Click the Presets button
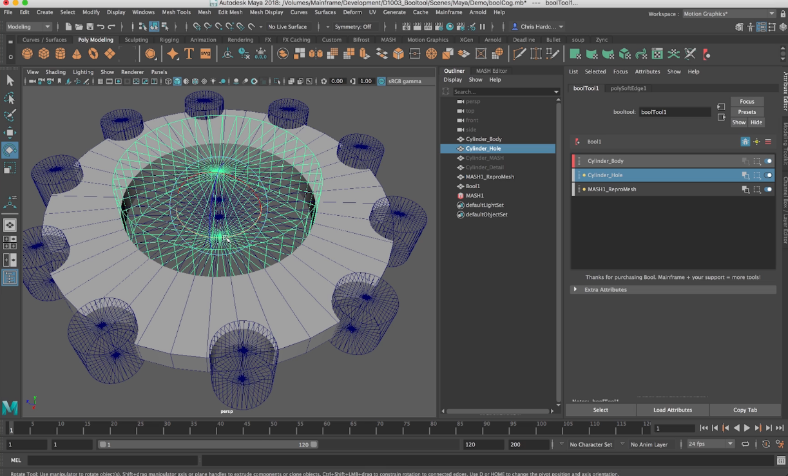 click(x=747, y=112)
